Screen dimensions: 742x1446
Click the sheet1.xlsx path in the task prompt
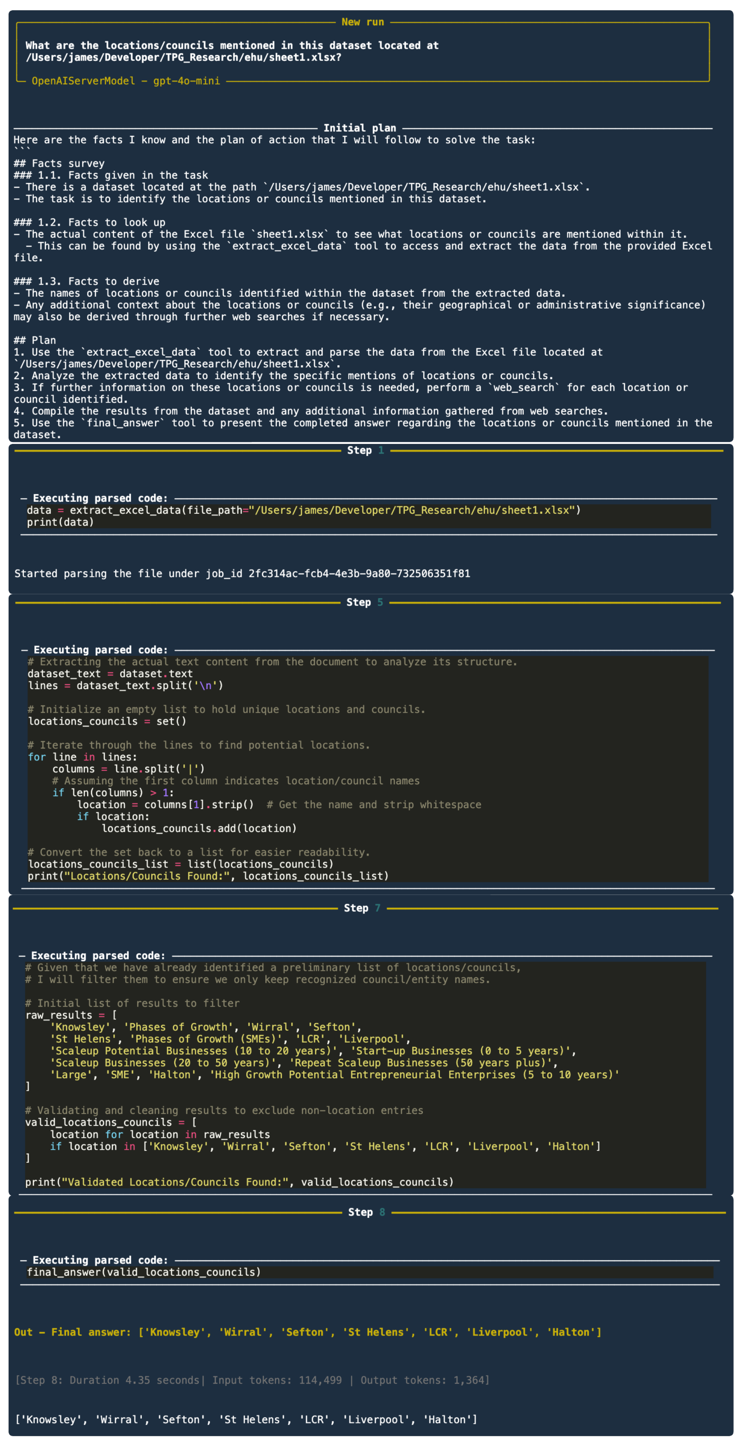[183, 57]
